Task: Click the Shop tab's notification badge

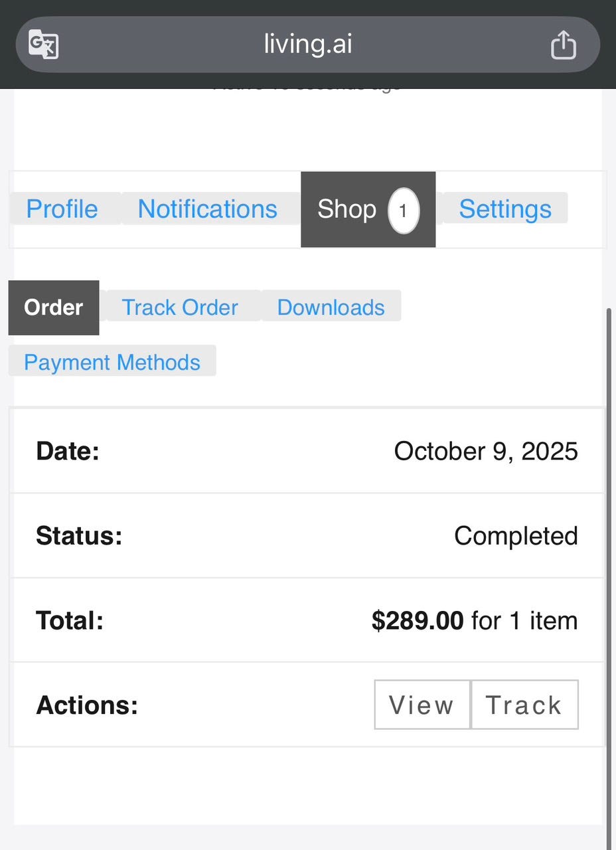Action: (x=404, y=211)
